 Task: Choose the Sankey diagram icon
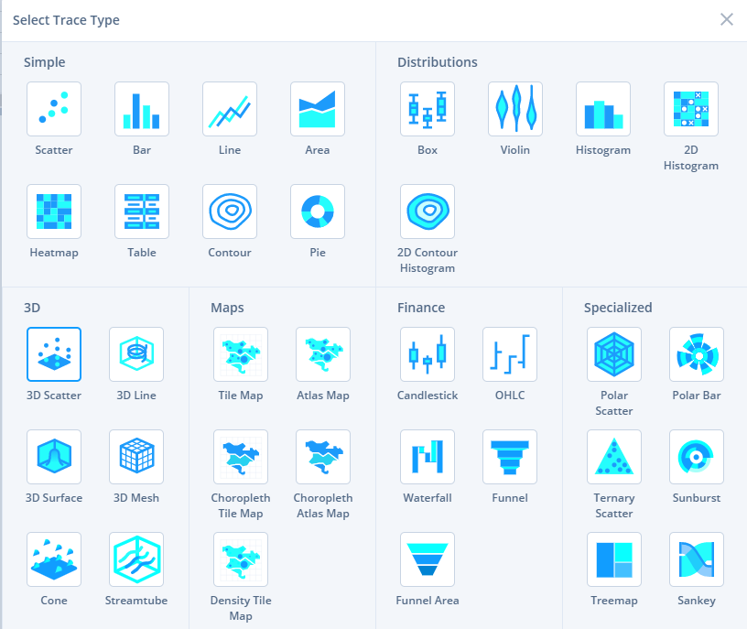pyautogui.click(x=697, y=559)
